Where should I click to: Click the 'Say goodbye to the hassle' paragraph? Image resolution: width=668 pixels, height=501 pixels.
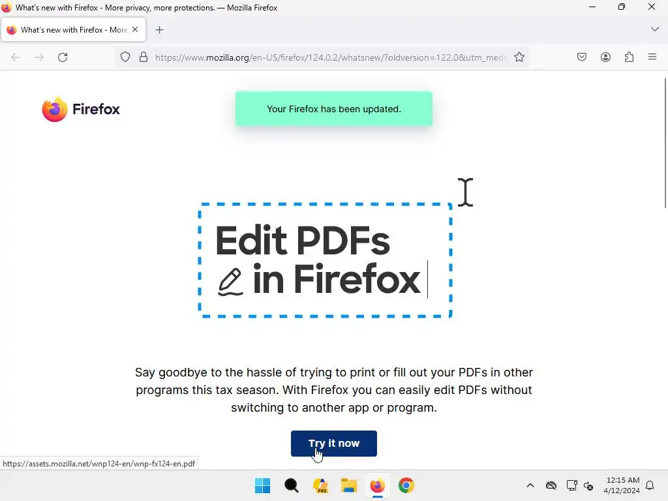pyautogui.click(x=334, y=390)
